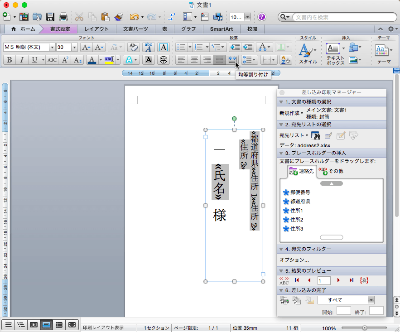Click the Bold formatting button
The height and width of the screenshot is (332, 400).
click(x=9, y=60)
